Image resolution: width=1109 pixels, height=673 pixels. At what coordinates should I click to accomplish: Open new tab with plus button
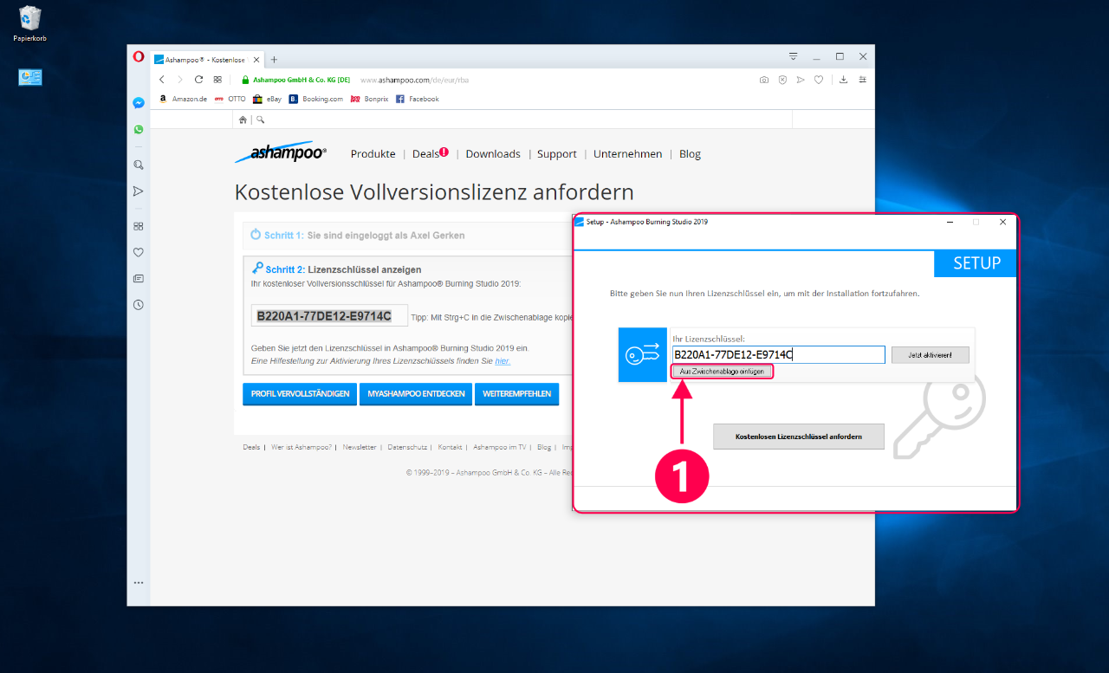pyautogui.click(x=274, y=60)
